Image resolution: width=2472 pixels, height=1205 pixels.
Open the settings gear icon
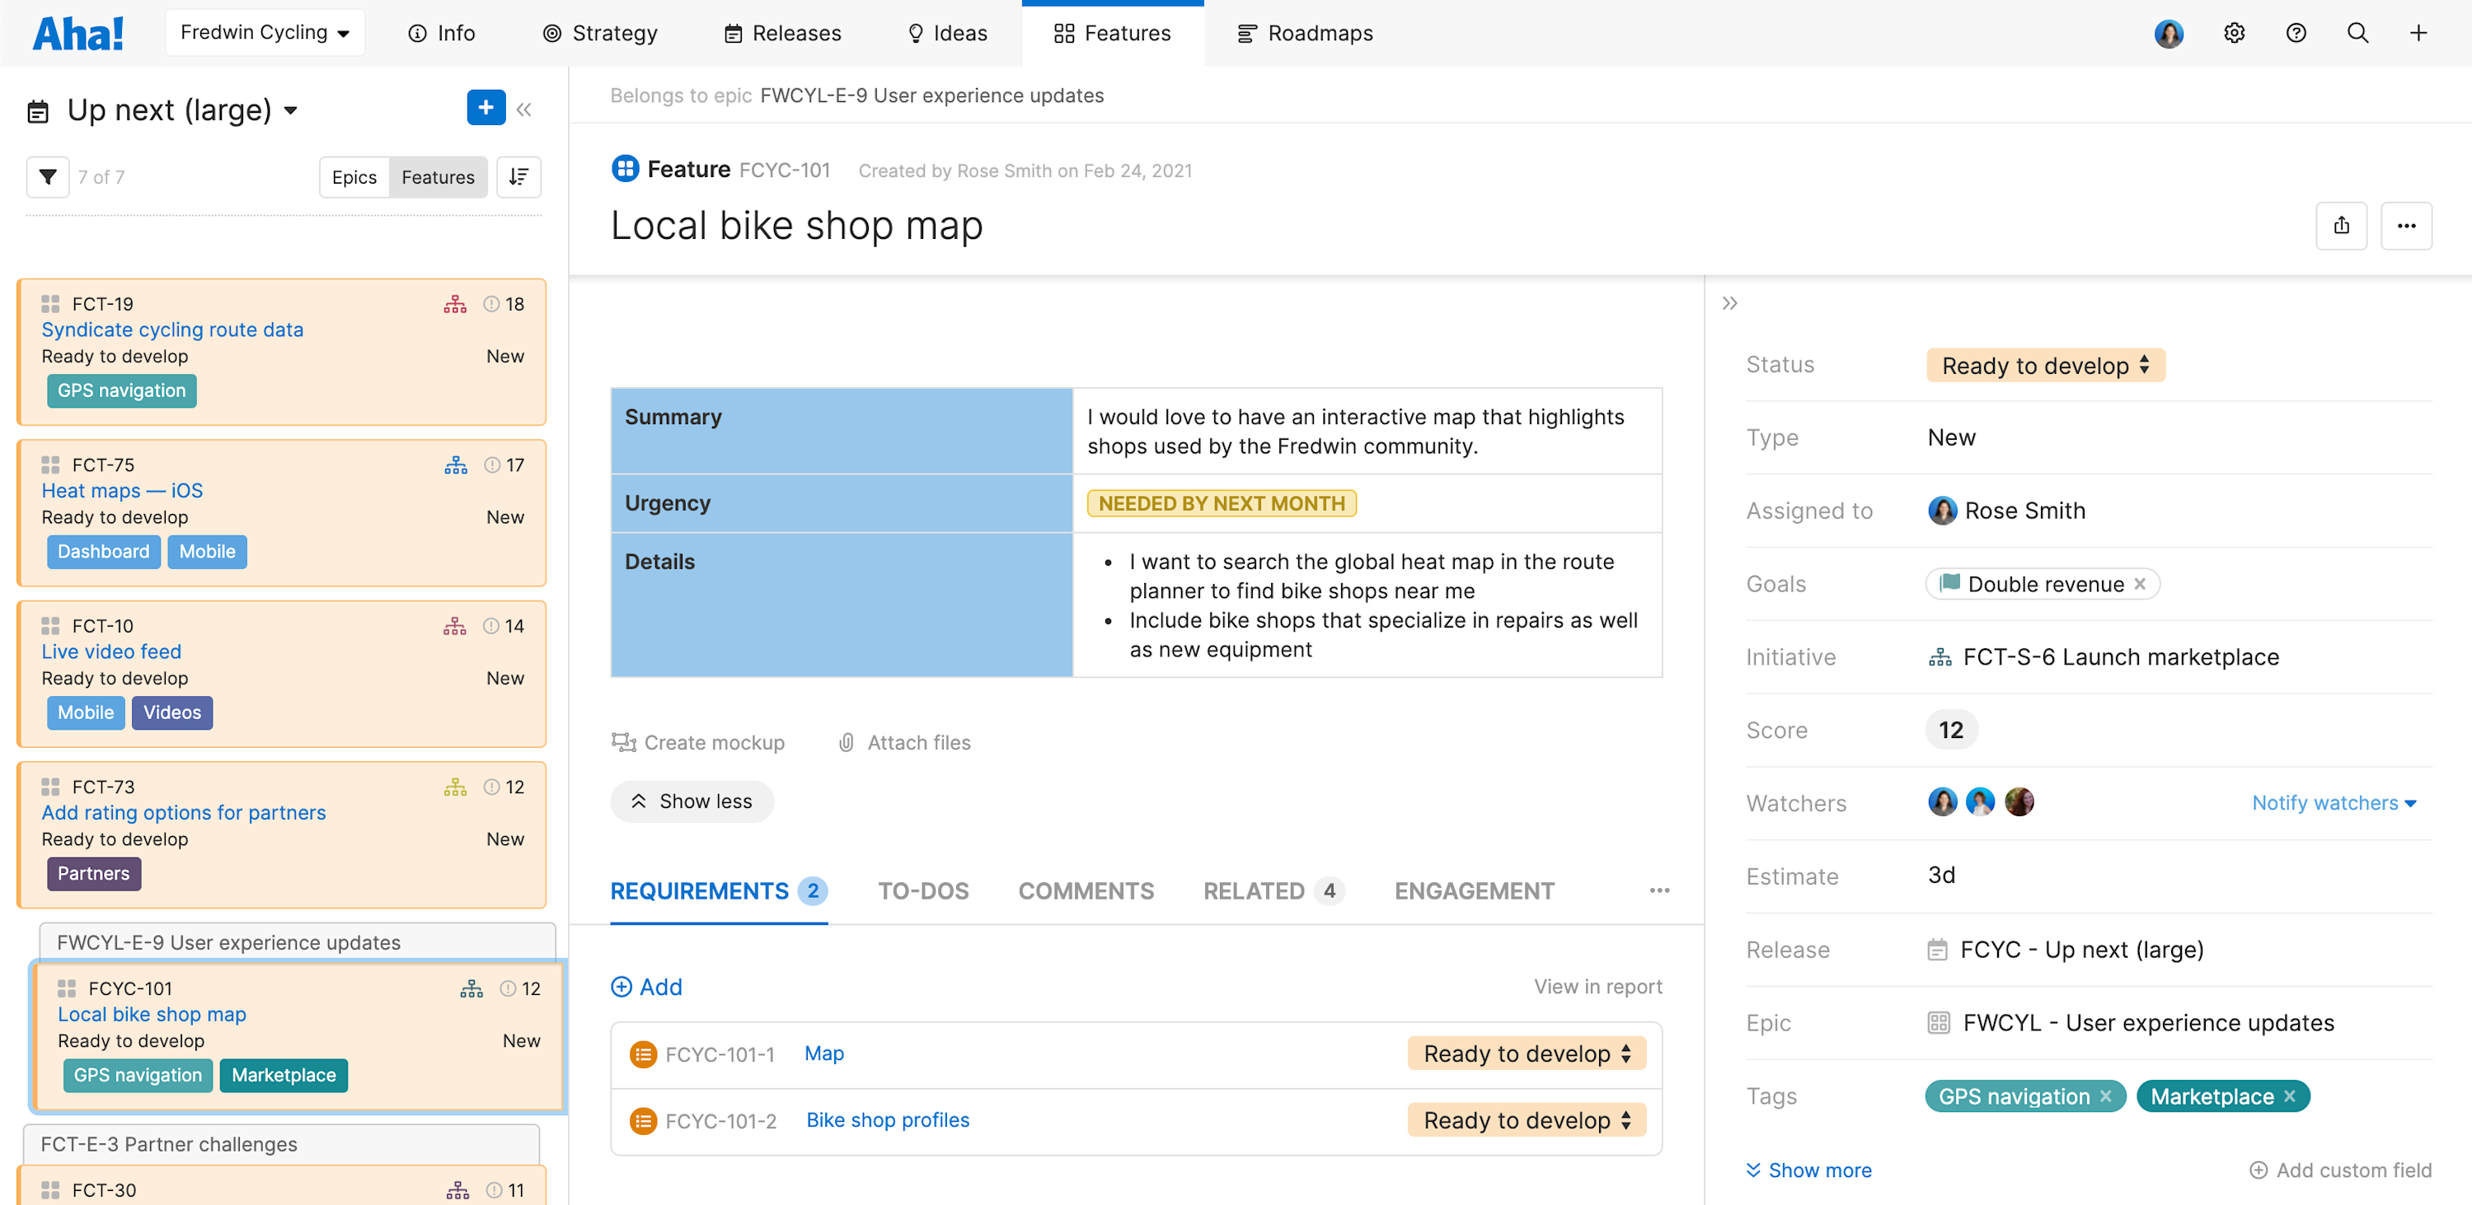point(2234,33)
